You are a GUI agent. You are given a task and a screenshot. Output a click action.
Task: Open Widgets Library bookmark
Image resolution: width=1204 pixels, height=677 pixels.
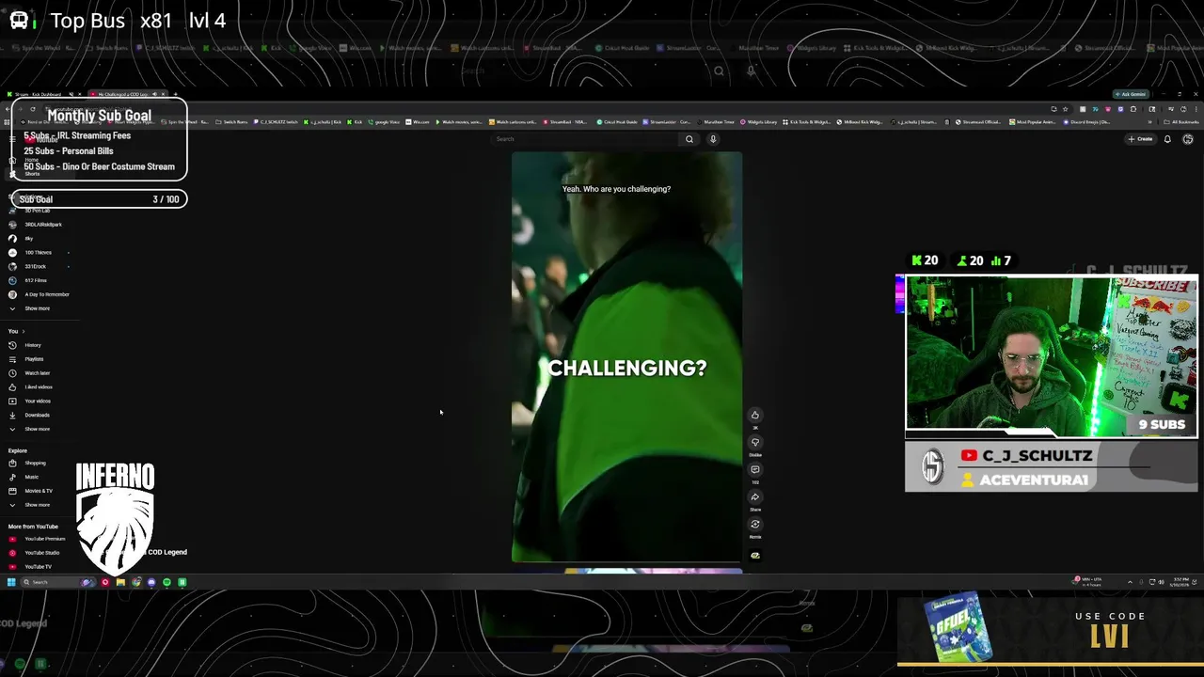point(758,121)
